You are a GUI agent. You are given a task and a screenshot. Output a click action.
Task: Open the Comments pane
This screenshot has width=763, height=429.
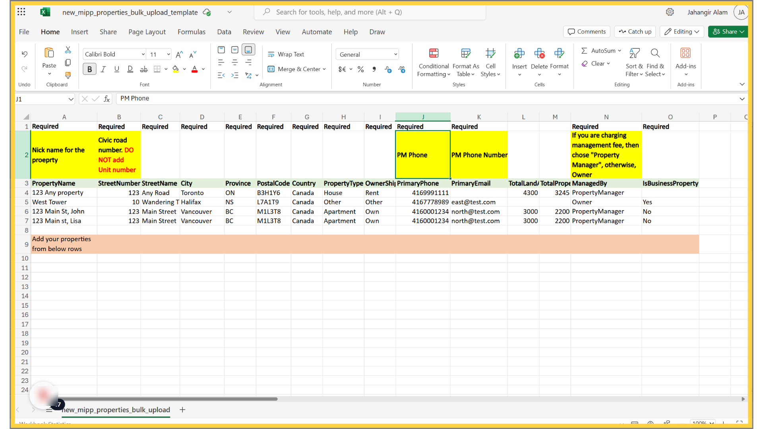pos(587,32)
